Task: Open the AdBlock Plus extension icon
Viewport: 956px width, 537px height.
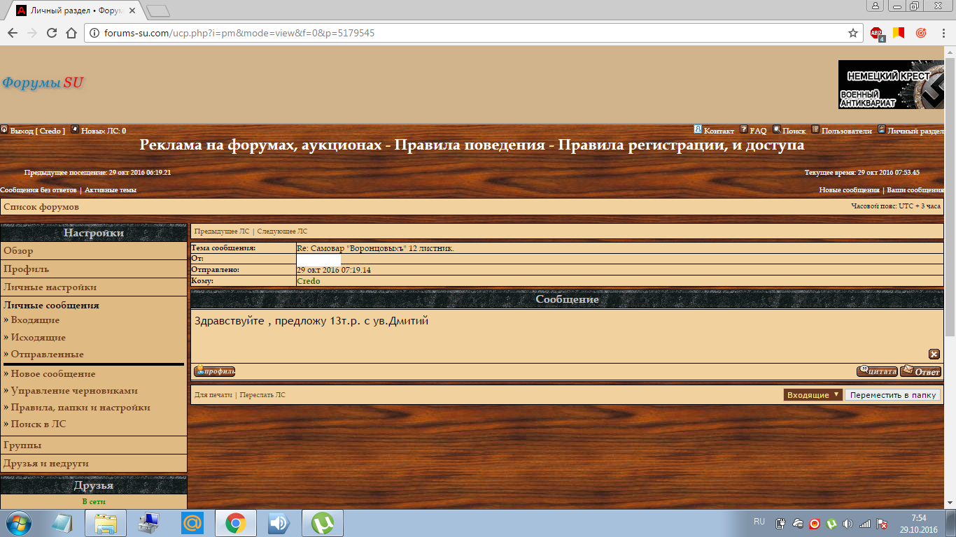Action: click(x=876, y=33)
